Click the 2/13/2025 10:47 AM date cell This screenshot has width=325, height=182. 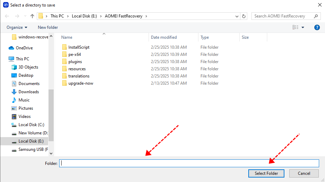click(169, 83)
